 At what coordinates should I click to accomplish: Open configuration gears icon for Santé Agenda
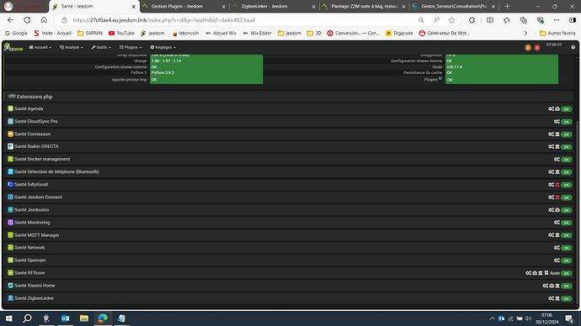click(x=551, y=108)
